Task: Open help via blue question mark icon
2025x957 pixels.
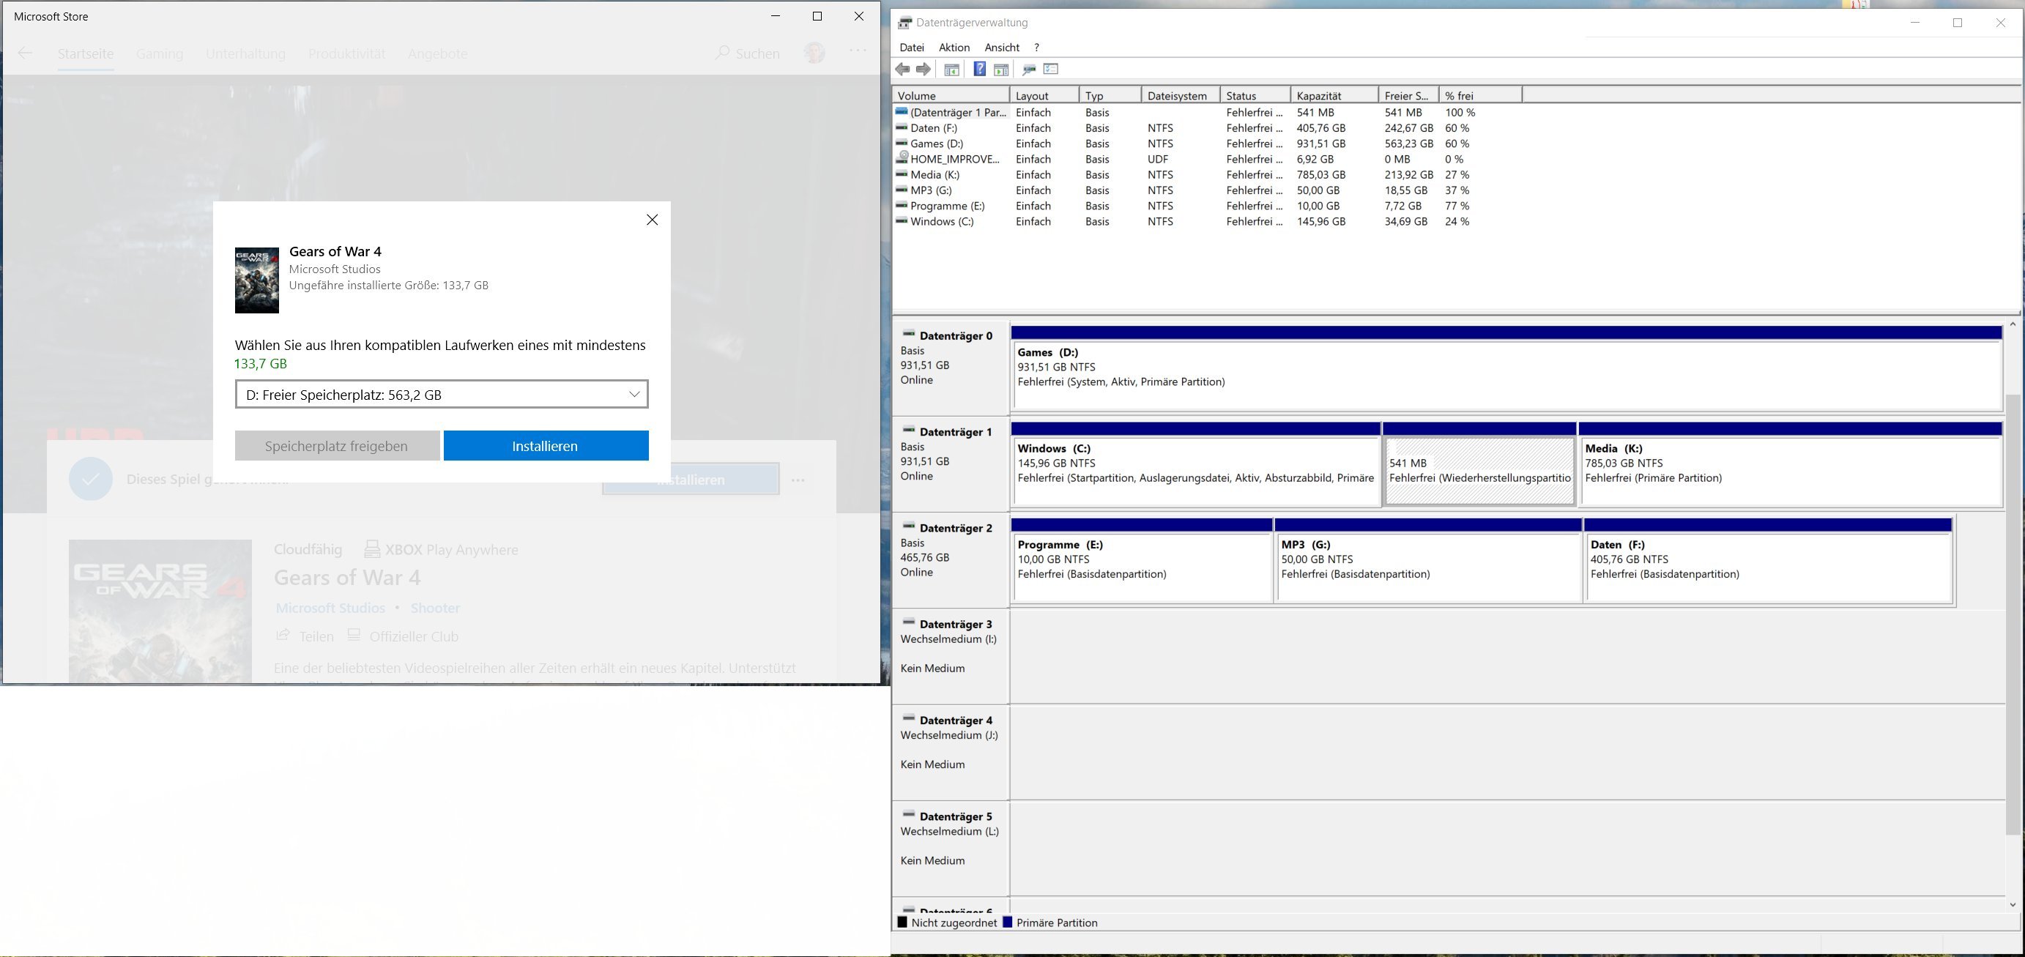Action: tap(979, 69)
